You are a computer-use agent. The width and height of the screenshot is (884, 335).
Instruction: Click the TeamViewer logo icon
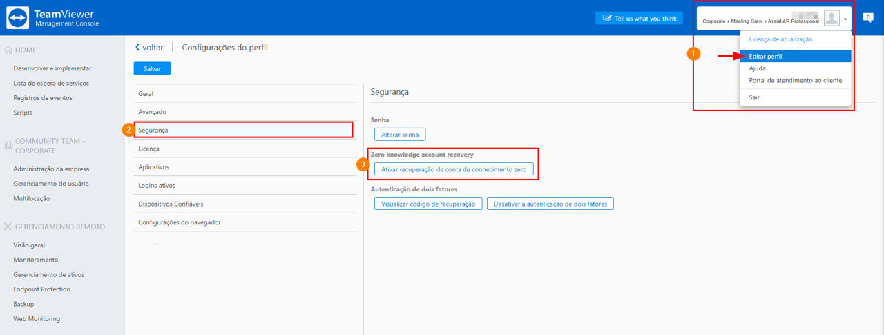pyautogui.click(x=18, y=17)
